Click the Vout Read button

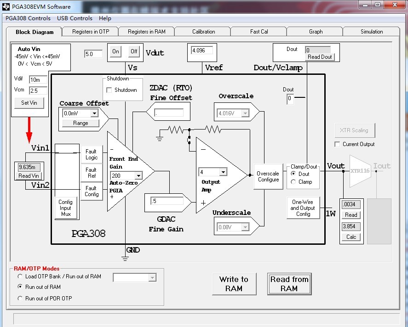click(351, 215)
